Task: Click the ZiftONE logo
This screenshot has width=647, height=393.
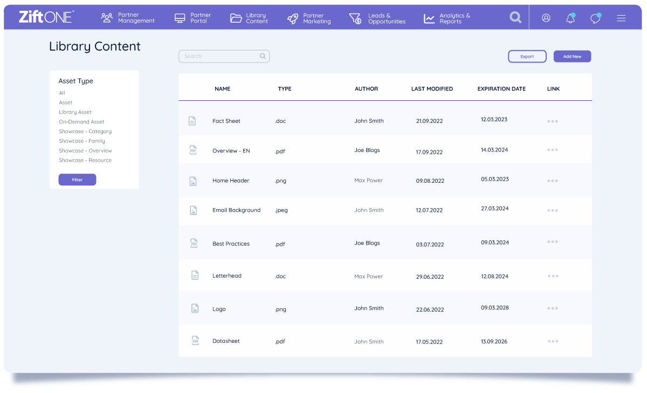Action: click(x=46, y=17)
